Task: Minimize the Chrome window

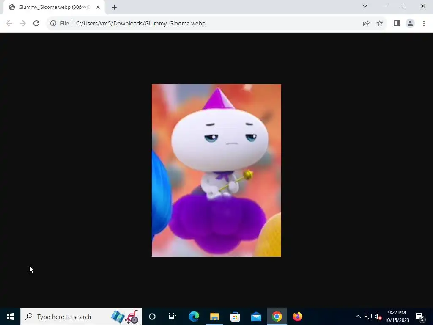Action: coord(384,6)
